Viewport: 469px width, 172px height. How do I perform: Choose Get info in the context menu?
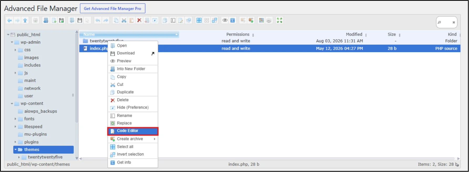point(133,163)
